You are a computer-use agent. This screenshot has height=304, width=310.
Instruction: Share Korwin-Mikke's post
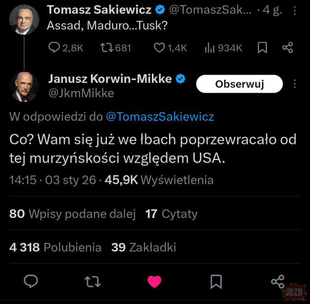pos(277,281)
